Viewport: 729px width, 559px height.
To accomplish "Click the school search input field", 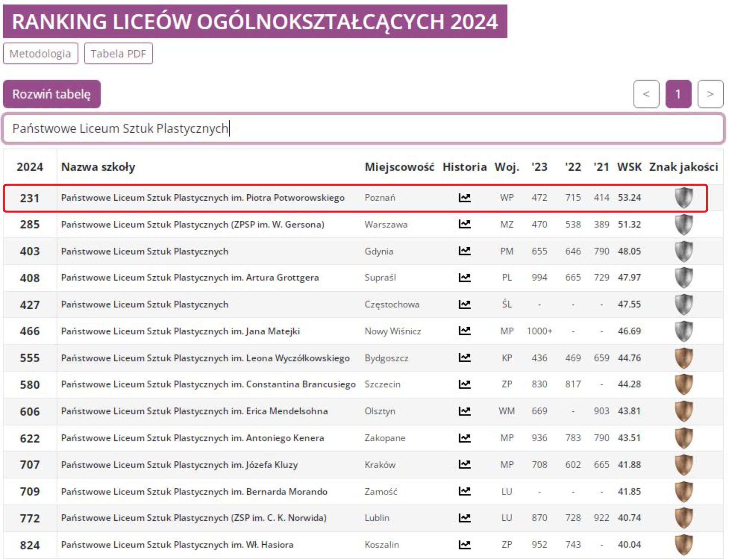I will tap(364, 128).
